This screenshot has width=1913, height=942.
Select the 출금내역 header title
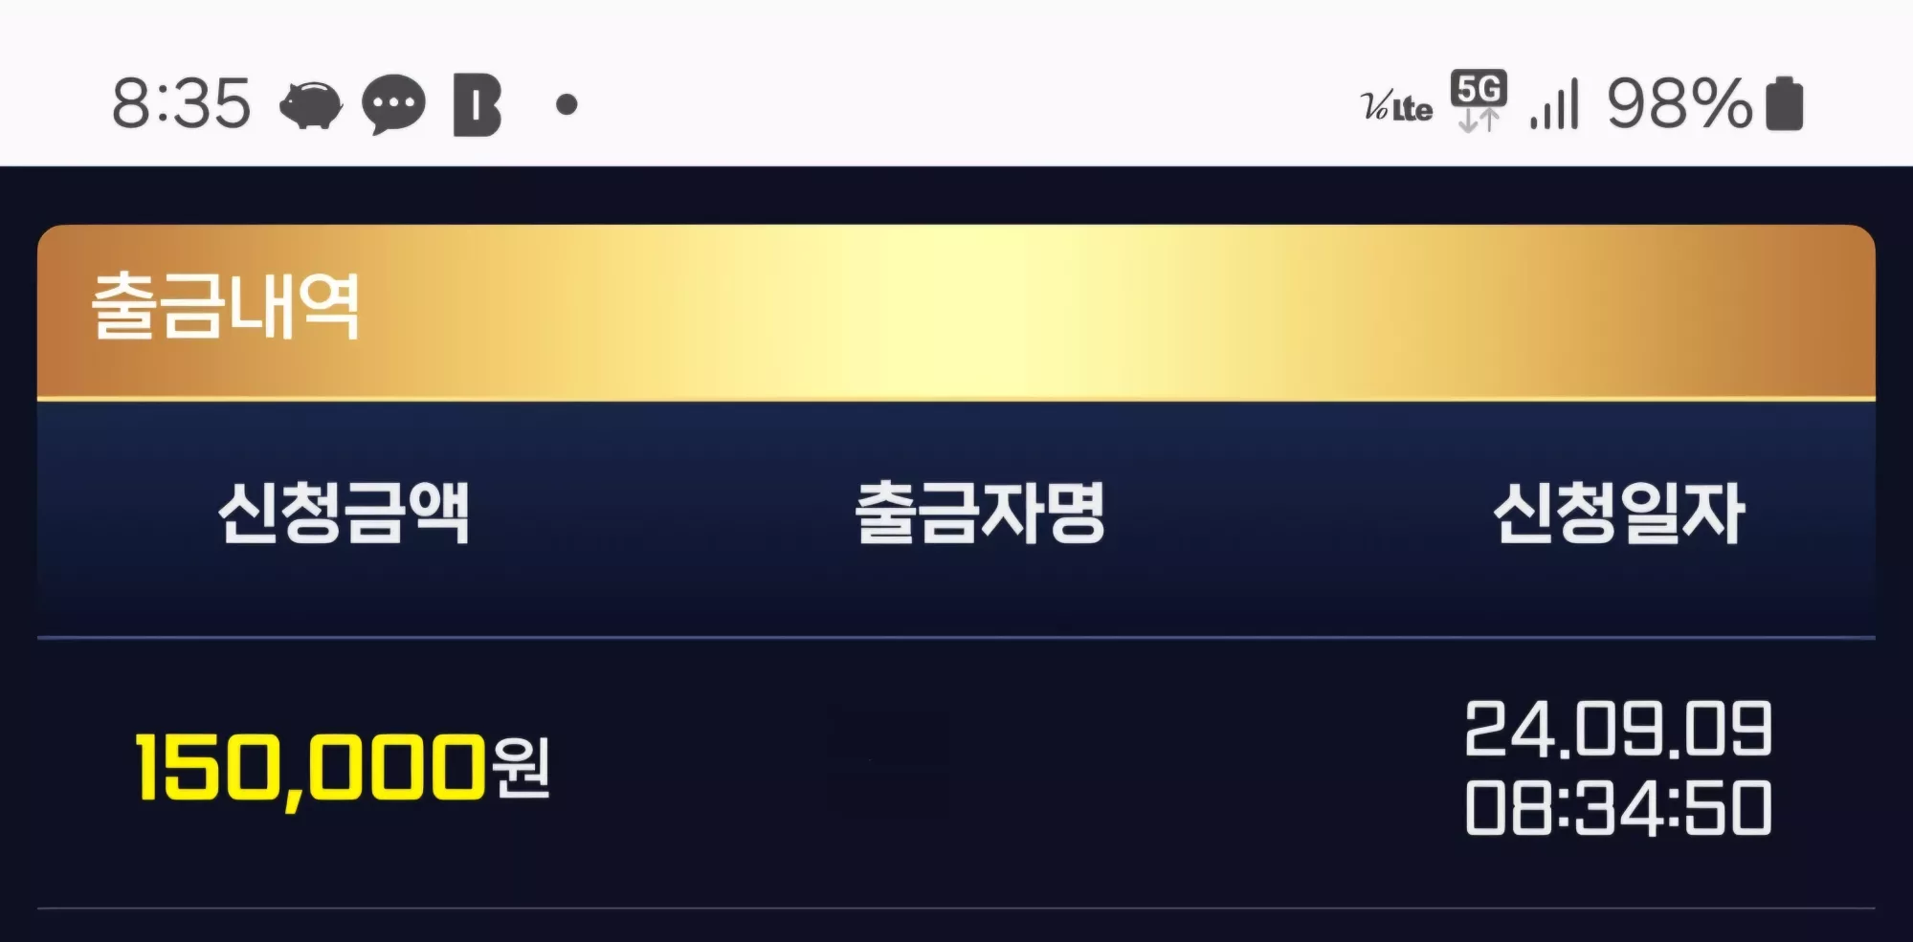[x=226, y=306]
